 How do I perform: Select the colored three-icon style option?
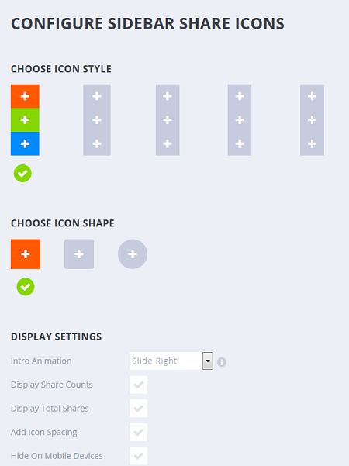point(25,119)
